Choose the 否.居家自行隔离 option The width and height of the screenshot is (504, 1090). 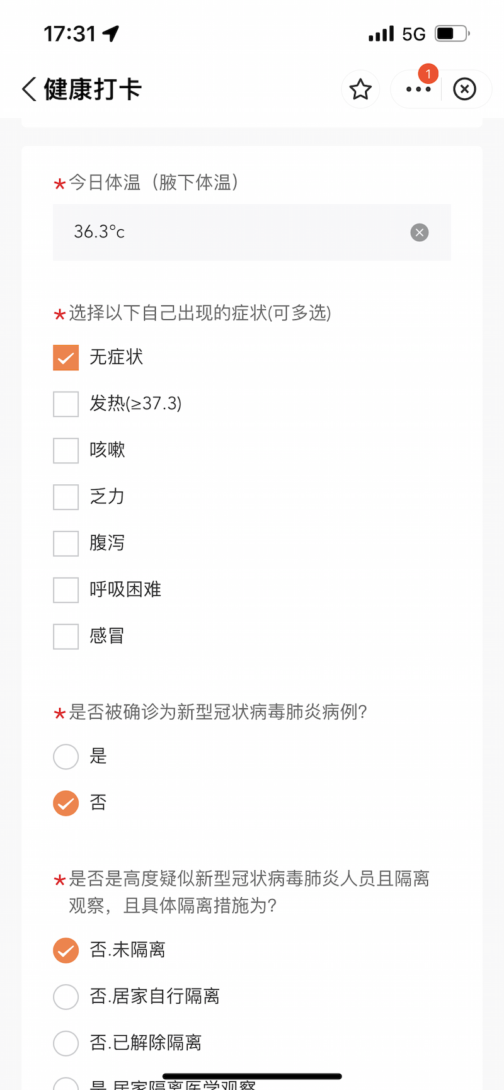[66, 997]
